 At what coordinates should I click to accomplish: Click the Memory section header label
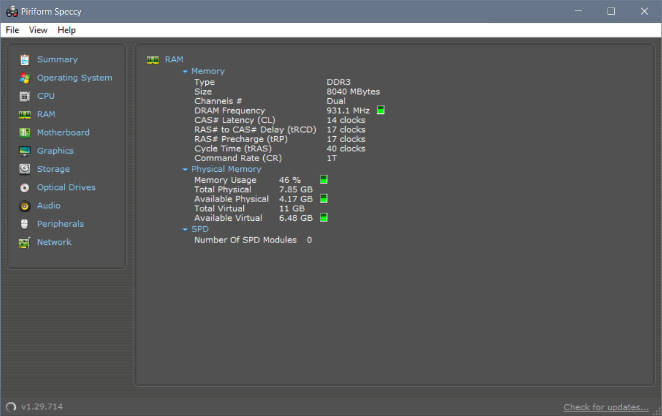tap(208, 71)
